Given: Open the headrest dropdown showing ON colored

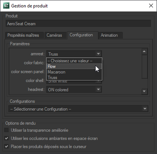Looking at the screenshot, I should pos(74,89).
